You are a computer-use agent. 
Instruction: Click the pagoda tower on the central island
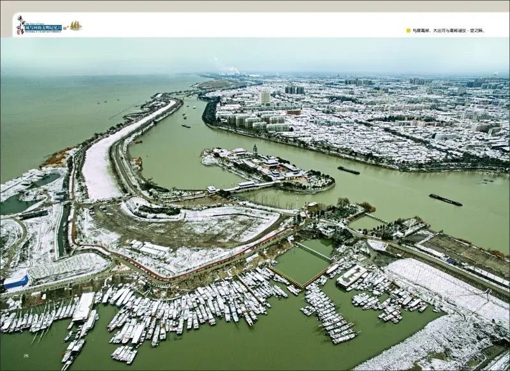(x=255, y=150)
